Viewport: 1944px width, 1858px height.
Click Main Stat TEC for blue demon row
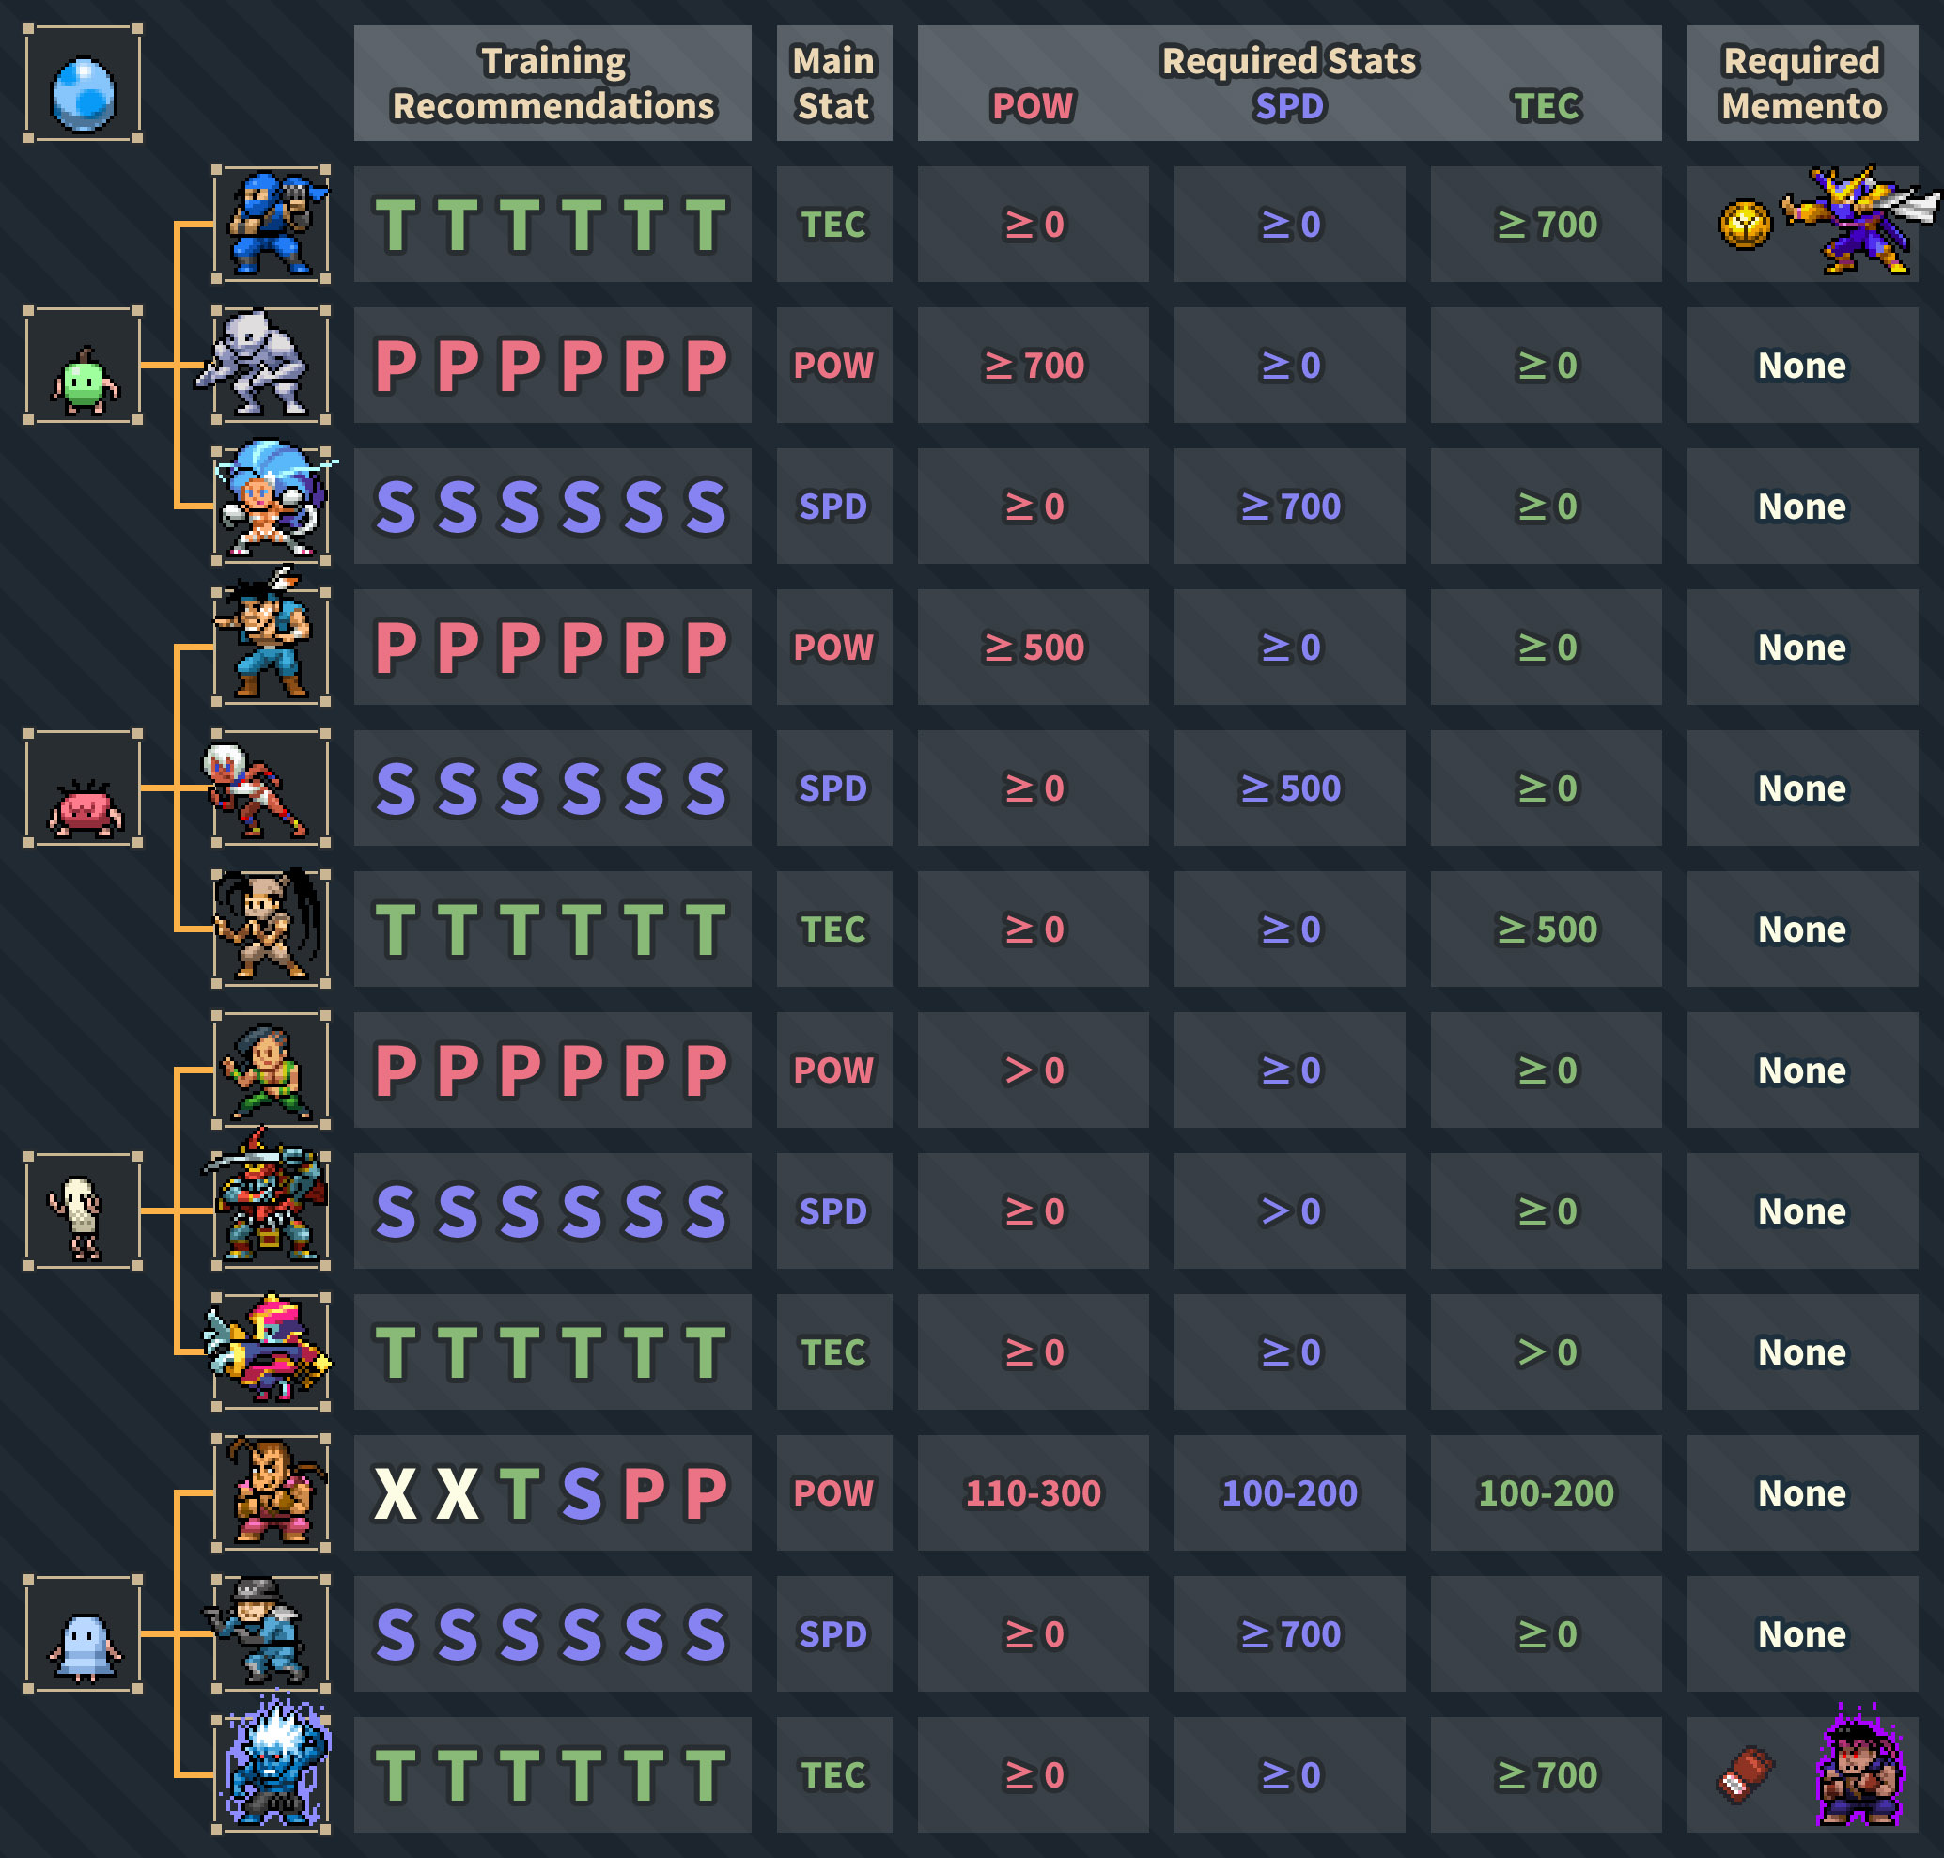pos(833,1774)
